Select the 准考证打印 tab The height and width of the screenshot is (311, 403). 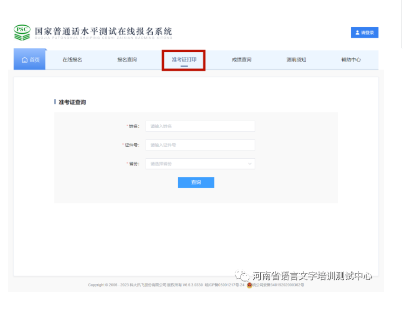coord(184,60)
